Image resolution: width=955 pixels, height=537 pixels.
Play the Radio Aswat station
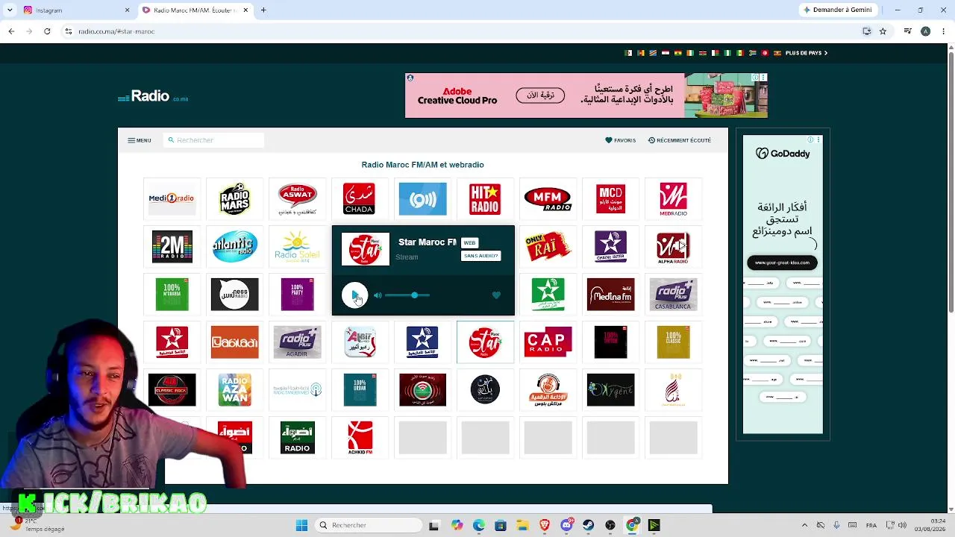(297, 198)
